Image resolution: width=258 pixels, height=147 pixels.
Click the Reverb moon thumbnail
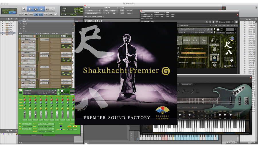click(x=214, y=58)
